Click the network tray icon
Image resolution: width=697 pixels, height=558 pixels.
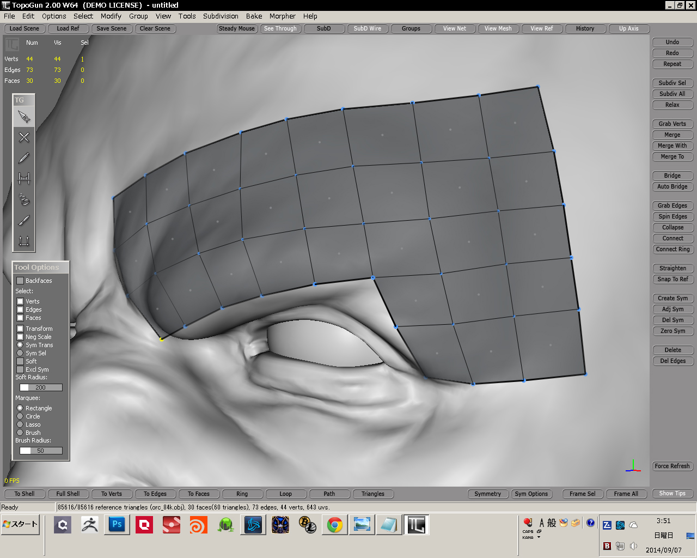click(x=620, y=546)
